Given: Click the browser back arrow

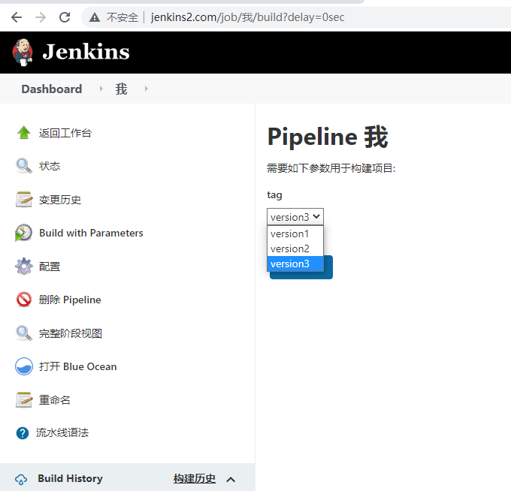Looking at the screenshot, I should (17, 17).
